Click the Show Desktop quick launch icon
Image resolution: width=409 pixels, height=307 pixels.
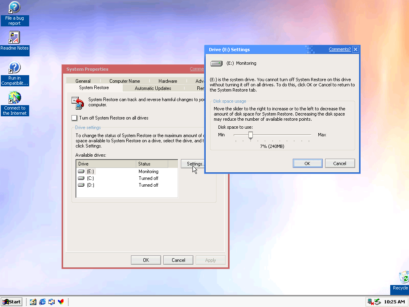(33, 302)
